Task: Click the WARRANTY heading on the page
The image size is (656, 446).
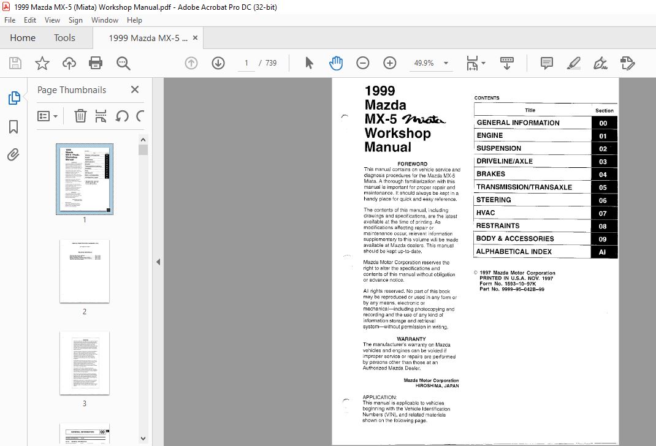Action: [x=411, y=339]
